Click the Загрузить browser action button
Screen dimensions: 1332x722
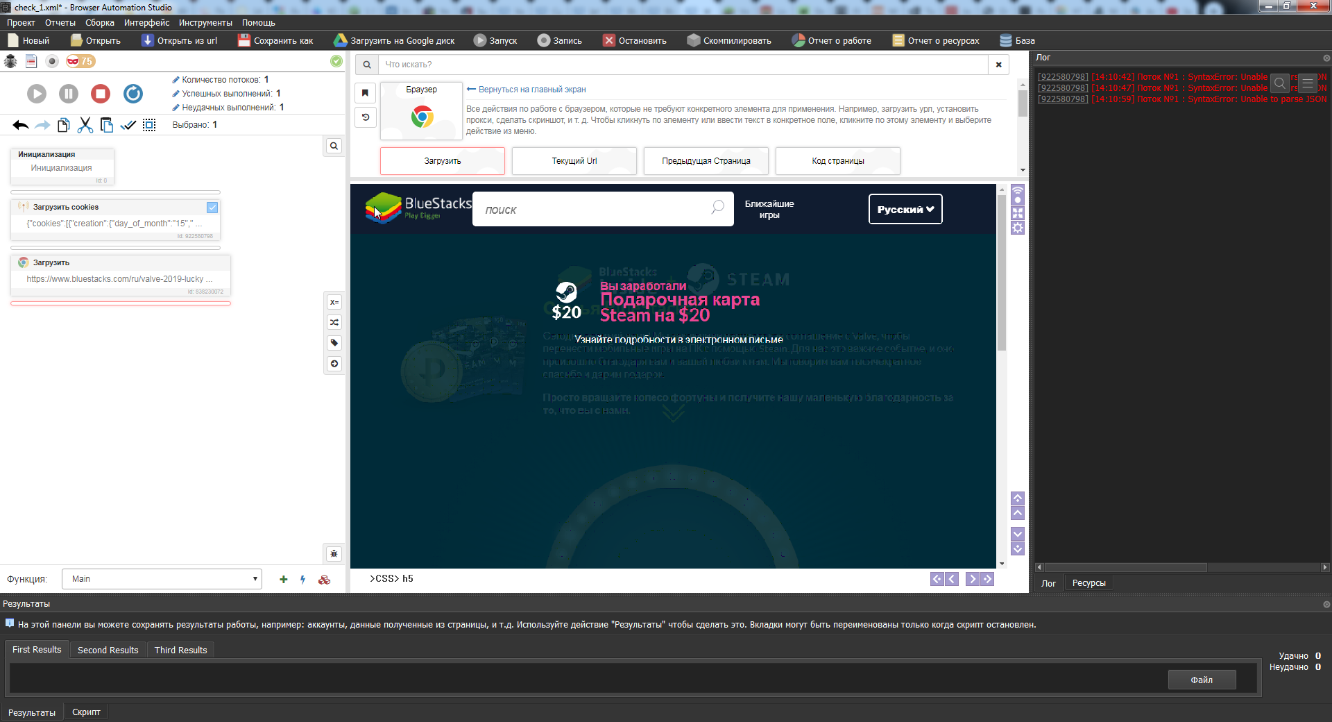pos(443,161)
